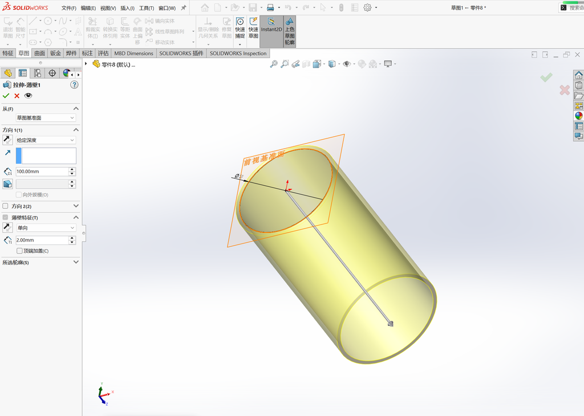The image size is (584, 416).
Task: Switch to the SOLIDWORKS Inspection tab
Action: 238,53
